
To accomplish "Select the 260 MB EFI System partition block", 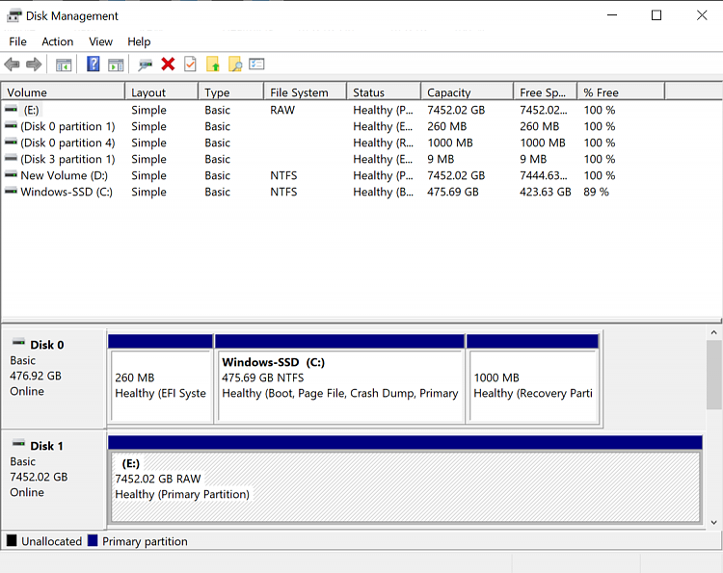I will point(160,378).
